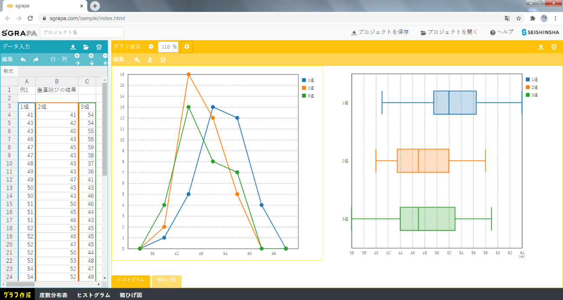The height and width of the screenshot is (300, 563).
Task: Select the 例1 cell
Action: click(x=26, y=90)
